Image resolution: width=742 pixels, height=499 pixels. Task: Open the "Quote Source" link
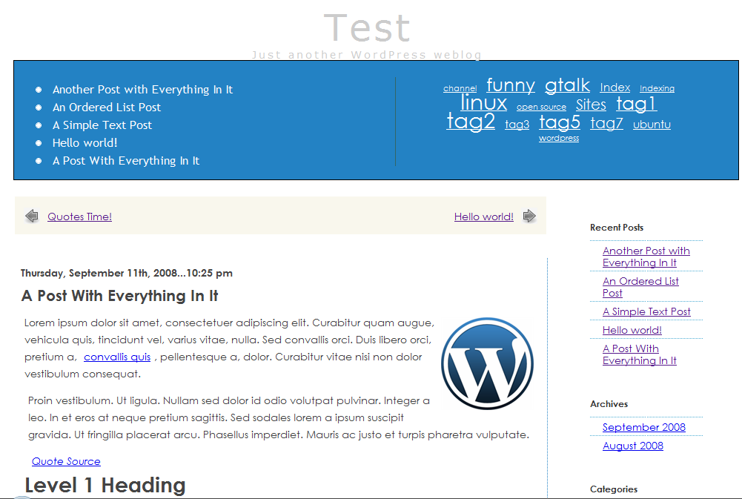click(x=66, y=461)
